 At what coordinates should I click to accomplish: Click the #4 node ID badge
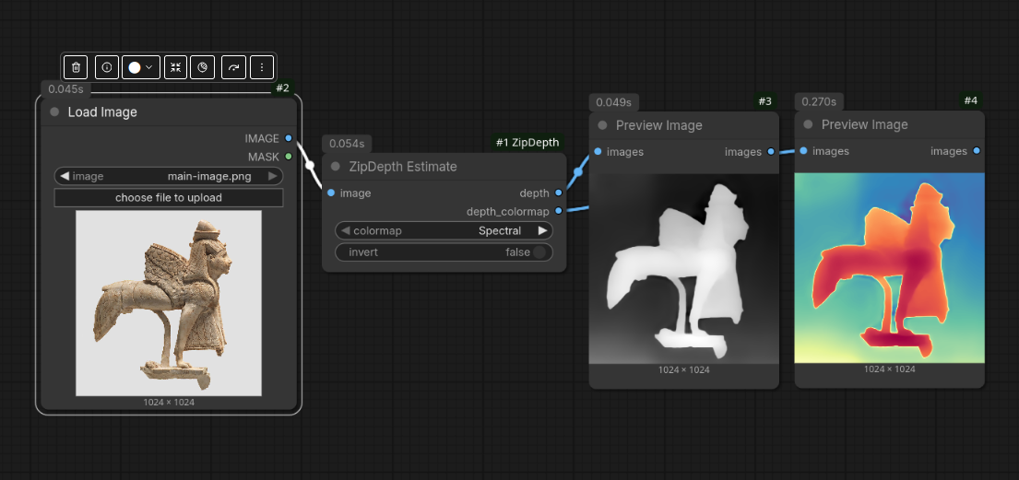coord(970,100)
